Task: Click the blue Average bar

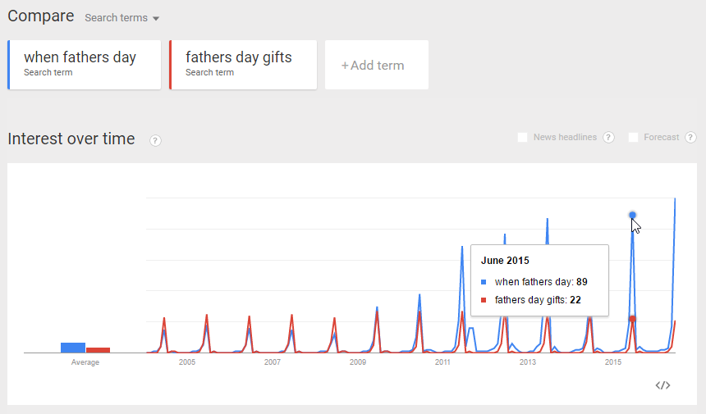Action: pyautogui.click(x=73, y=348)
